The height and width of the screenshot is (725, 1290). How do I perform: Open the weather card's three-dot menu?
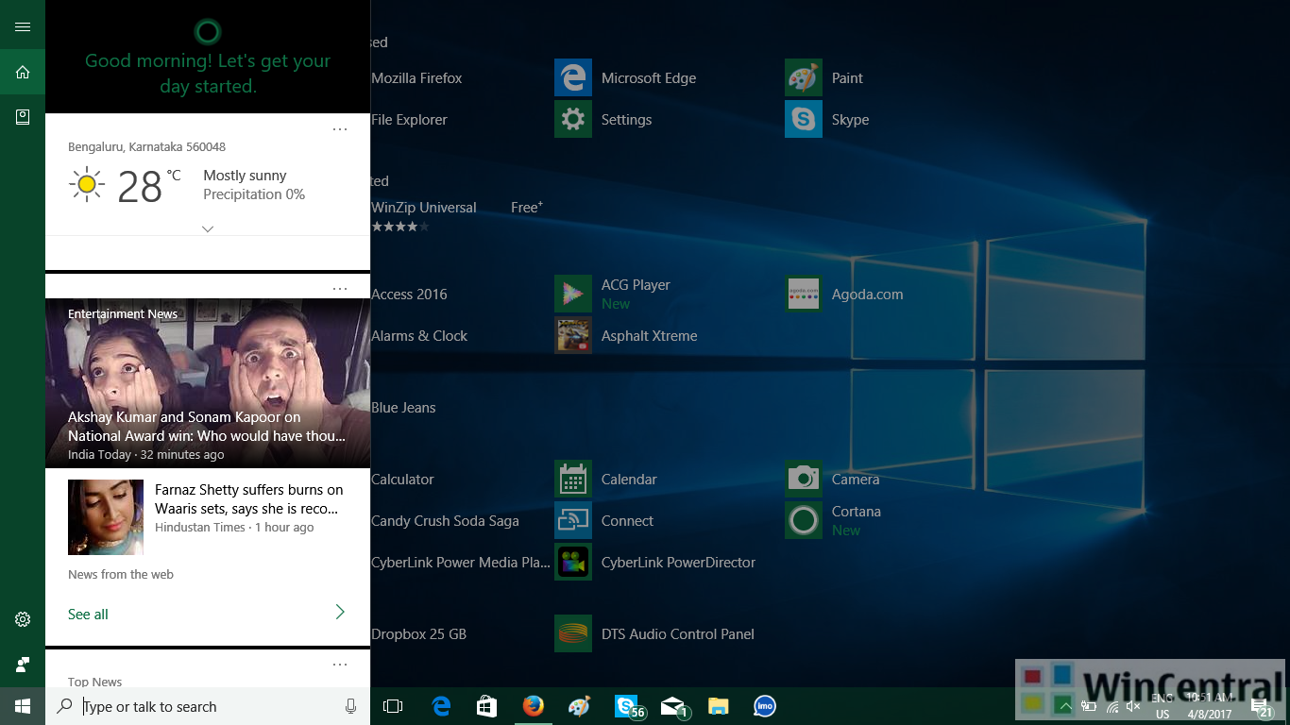(x=340, y=129)
